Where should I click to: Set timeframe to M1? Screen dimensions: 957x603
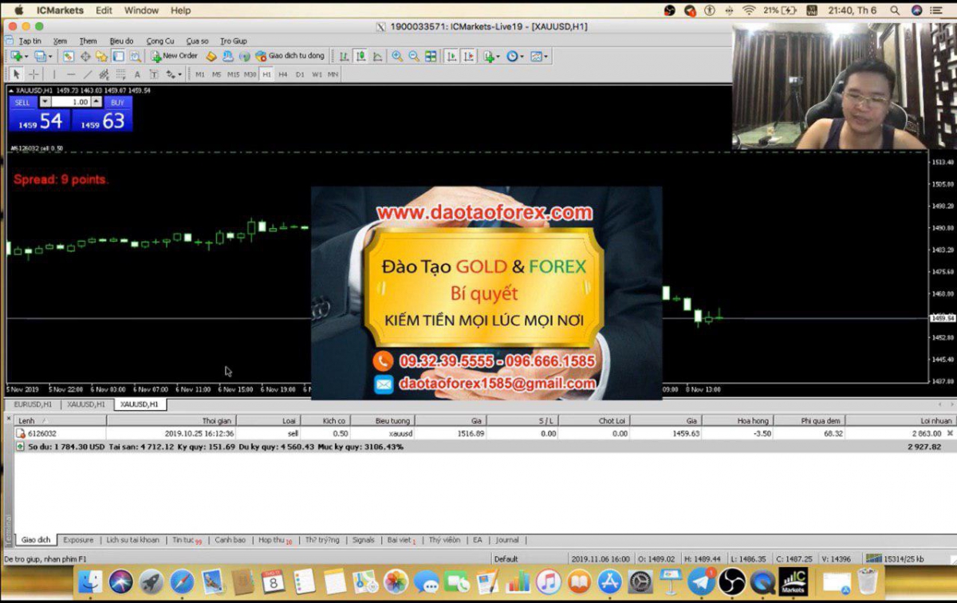[x=200, y=74]
